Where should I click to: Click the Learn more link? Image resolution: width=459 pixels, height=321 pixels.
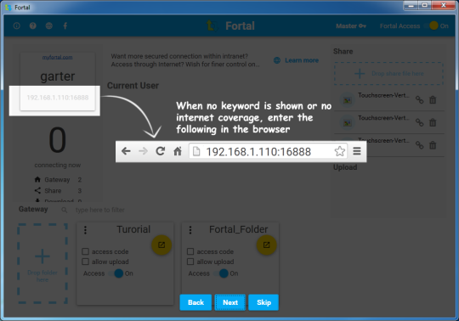[297, 60]
